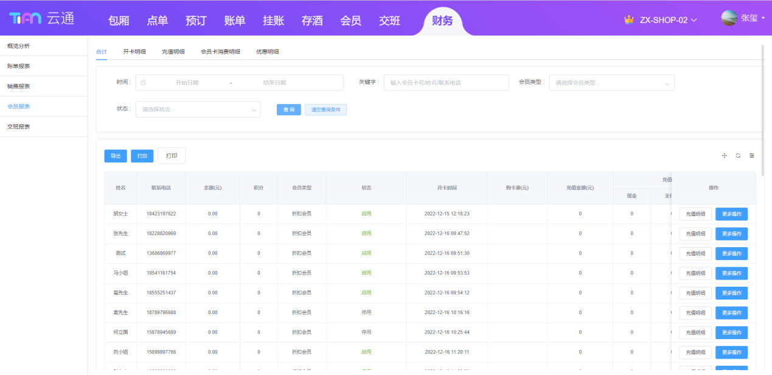Click the open time 2022-12-16 09:51:30
This screenshot has height=375, width=772.
tap(447, 253)
